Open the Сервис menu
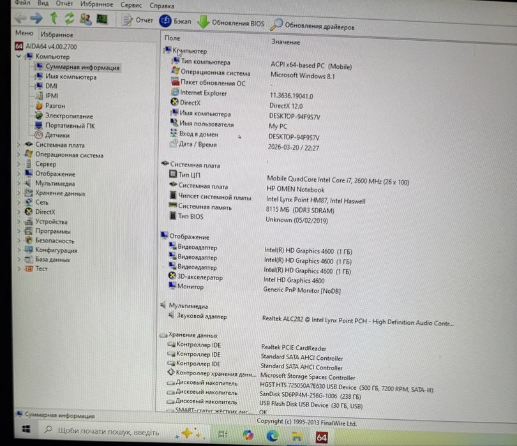The image size is (517, 446). 131,5
